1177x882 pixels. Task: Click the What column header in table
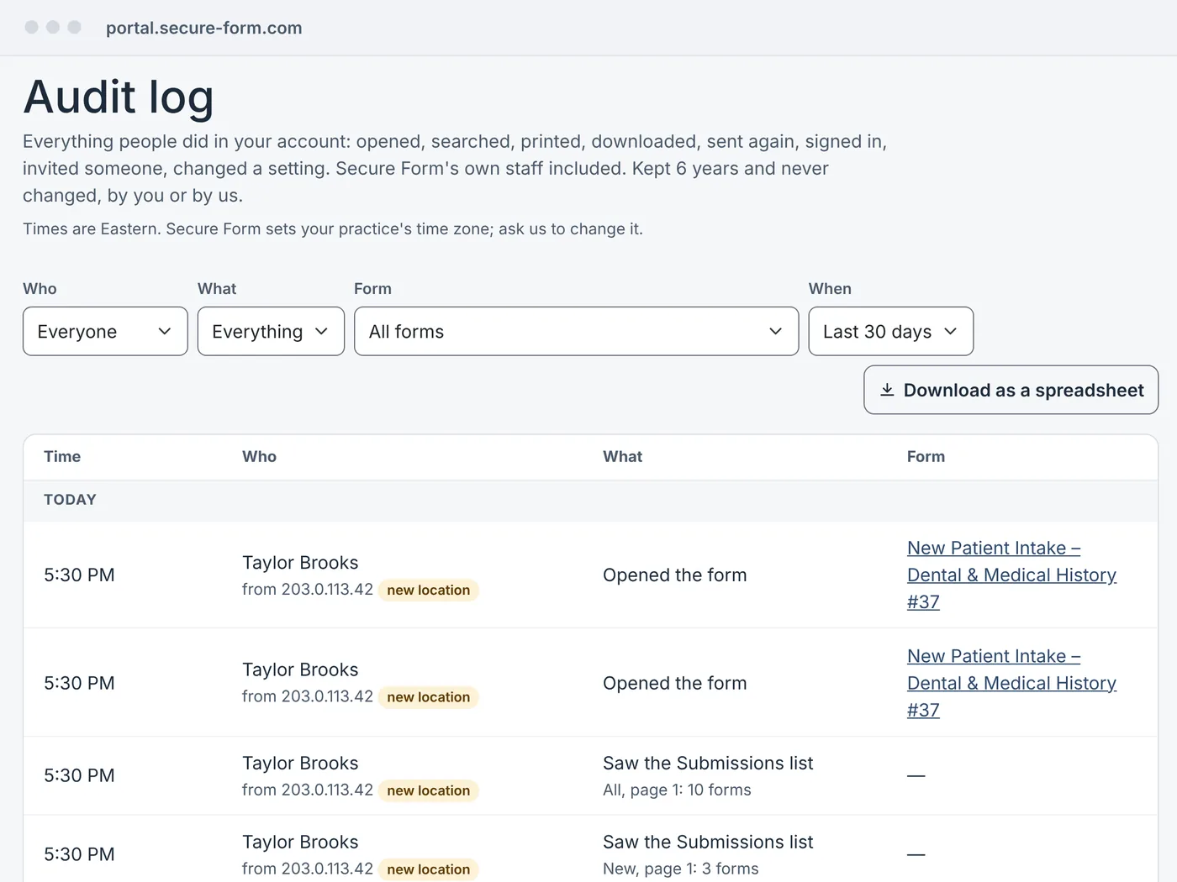click(x=622, y=456)
